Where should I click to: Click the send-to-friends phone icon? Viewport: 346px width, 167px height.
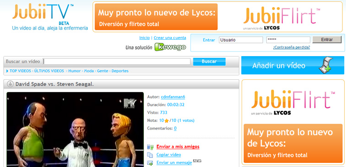[150, 147]
